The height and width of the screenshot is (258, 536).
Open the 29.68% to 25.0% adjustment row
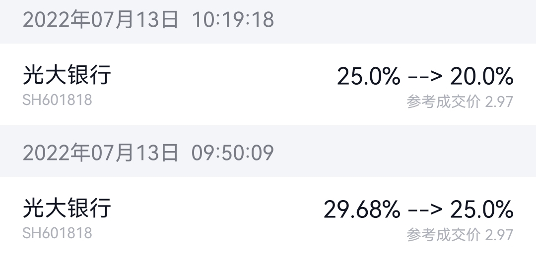point(268,218)
